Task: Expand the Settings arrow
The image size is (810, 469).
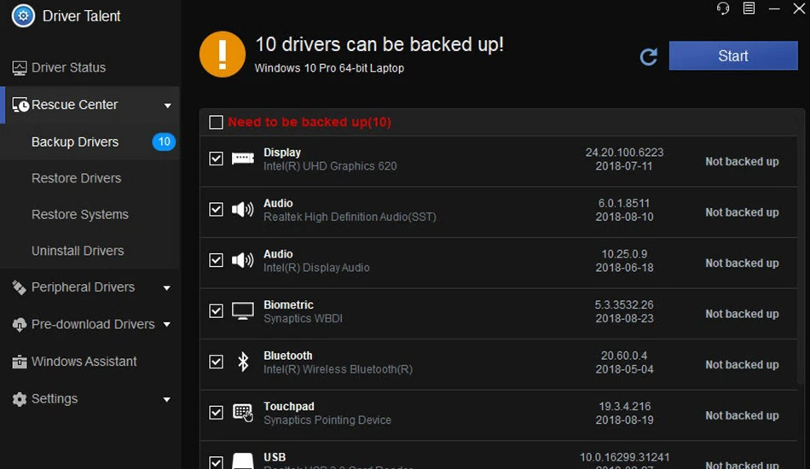Action: coord(167,399)
